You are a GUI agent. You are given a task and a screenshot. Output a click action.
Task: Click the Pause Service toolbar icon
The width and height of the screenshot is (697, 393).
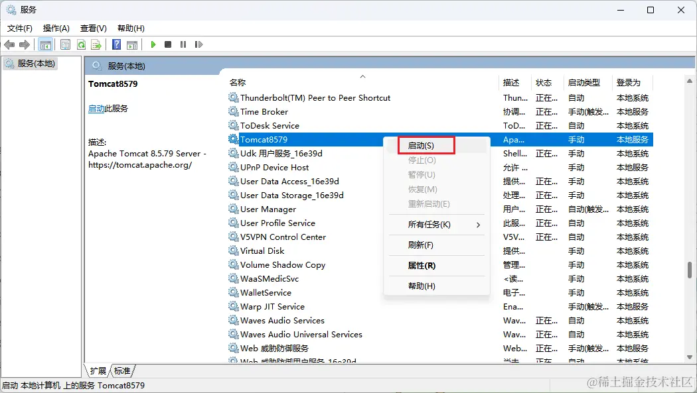pyautogui.click(x=183, y=44)
